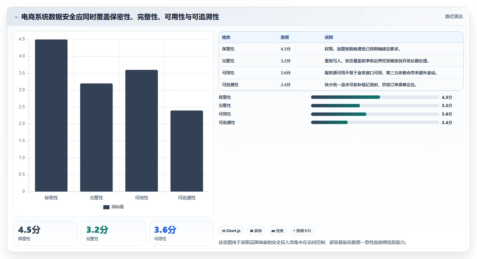Click the description starting 缺少统一流水号

point(371,85)
